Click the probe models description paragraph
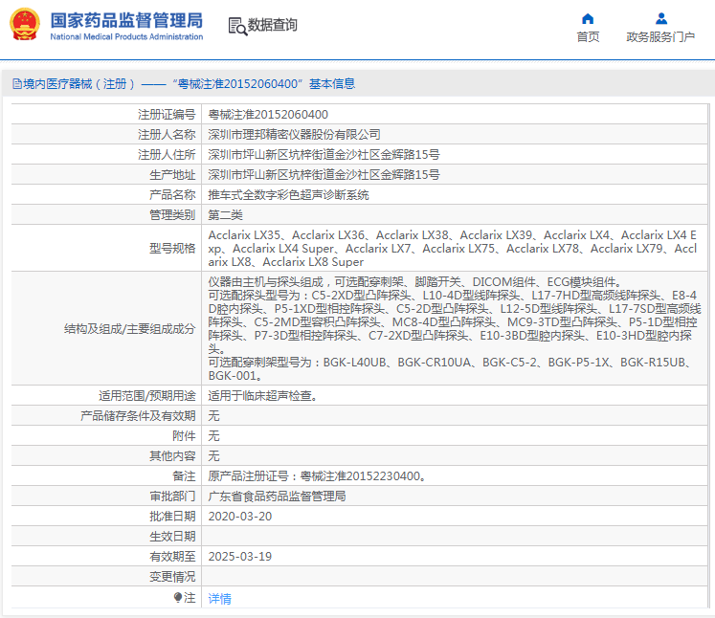The height and width of the screenshot is (618, 715). tap(454, 321)
